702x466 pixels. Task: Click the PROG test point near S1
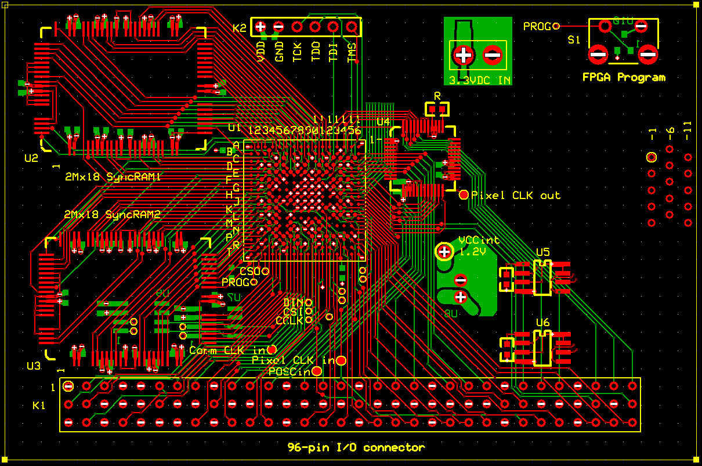pos(556,26)
